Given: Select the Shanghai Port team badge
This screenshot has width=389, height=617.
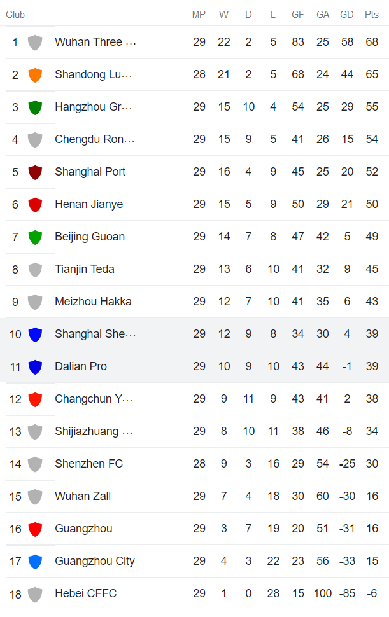Looking at the screenshot, I should (35, 171).
